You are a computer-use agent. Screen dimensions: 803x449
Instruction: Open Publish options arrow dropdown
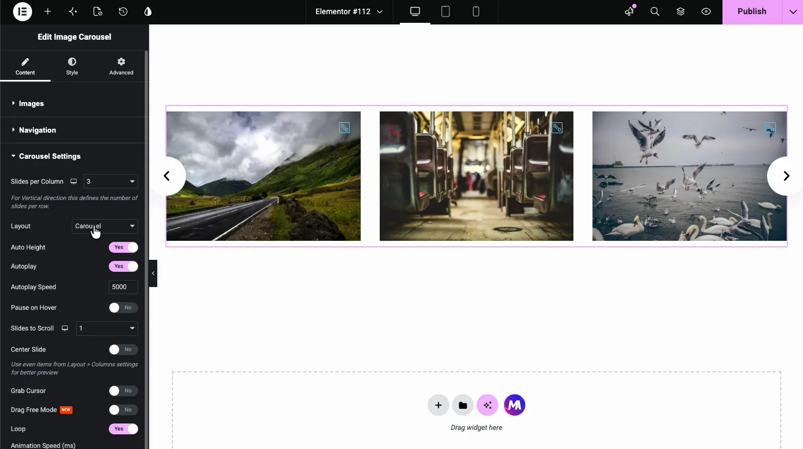(793, 12)
